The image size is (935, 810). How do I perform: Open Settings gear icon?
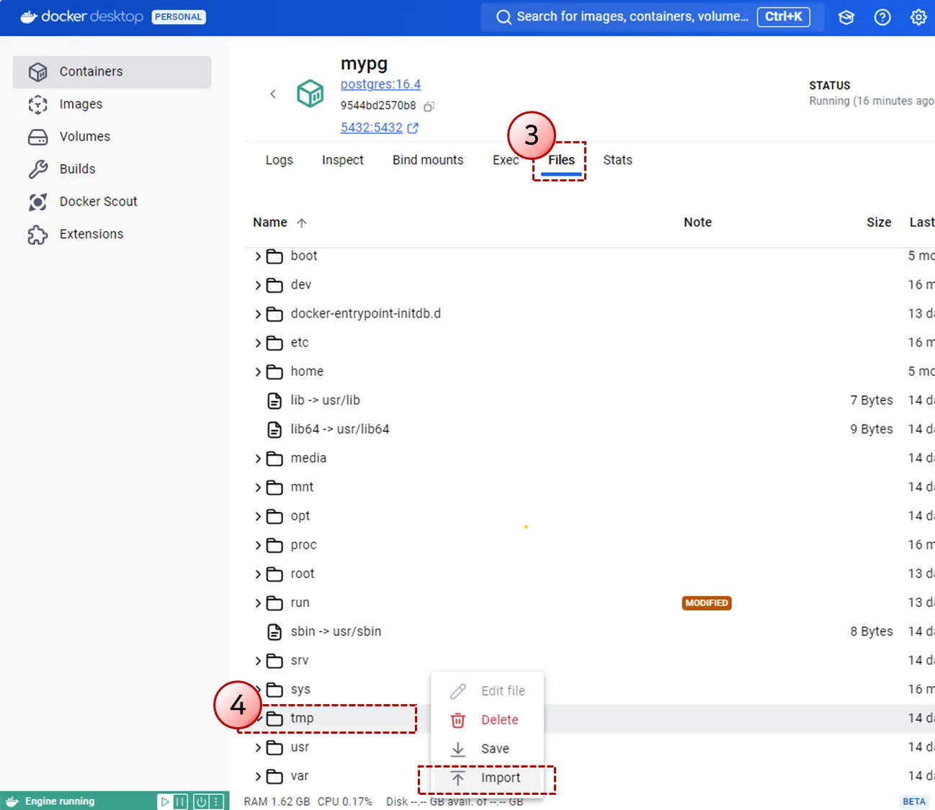point(918,17)
